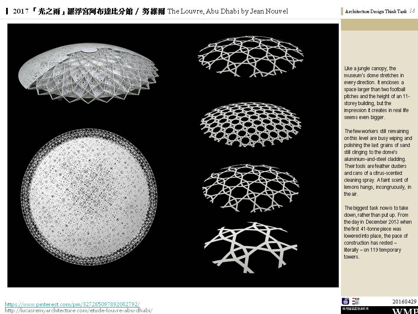Click the paragraph starting 'The biggest task now'

[x=377, y=232]
